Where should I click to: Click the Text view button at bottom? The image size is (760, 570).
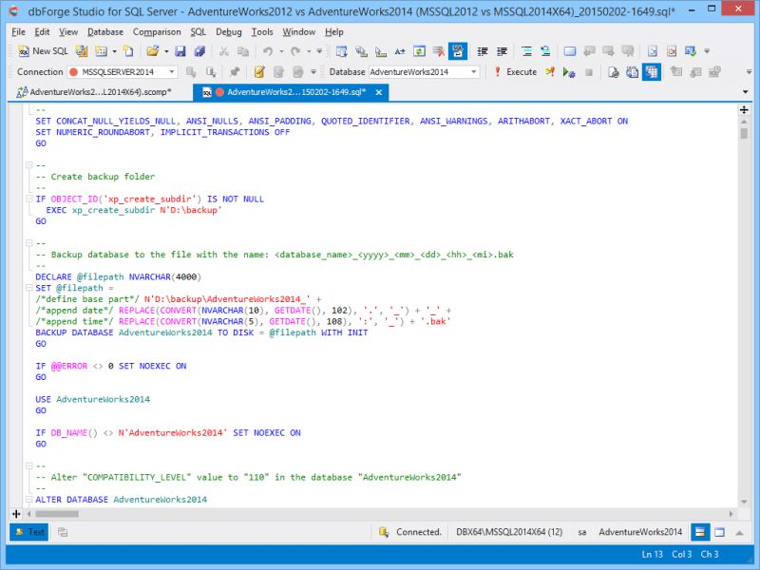pyautogui.click(x=29, y=532)
